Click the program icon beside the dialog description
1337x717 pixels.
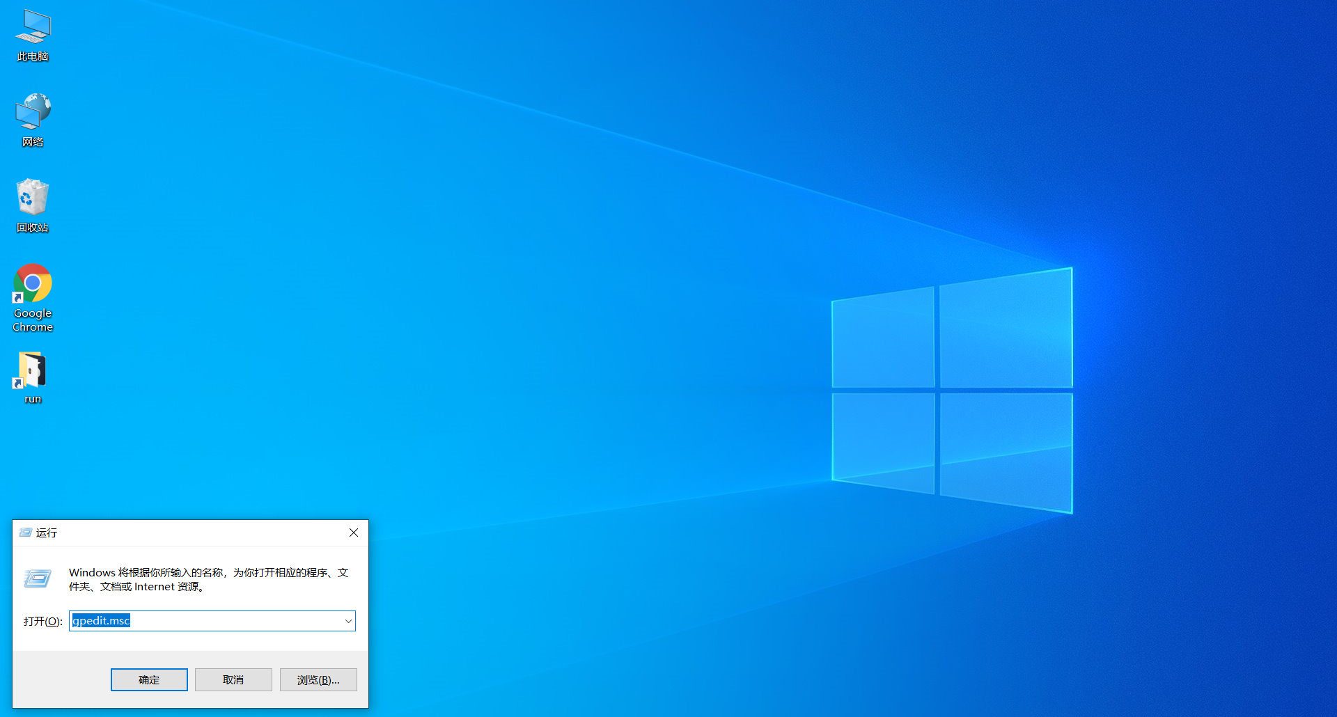coord(37,578)
